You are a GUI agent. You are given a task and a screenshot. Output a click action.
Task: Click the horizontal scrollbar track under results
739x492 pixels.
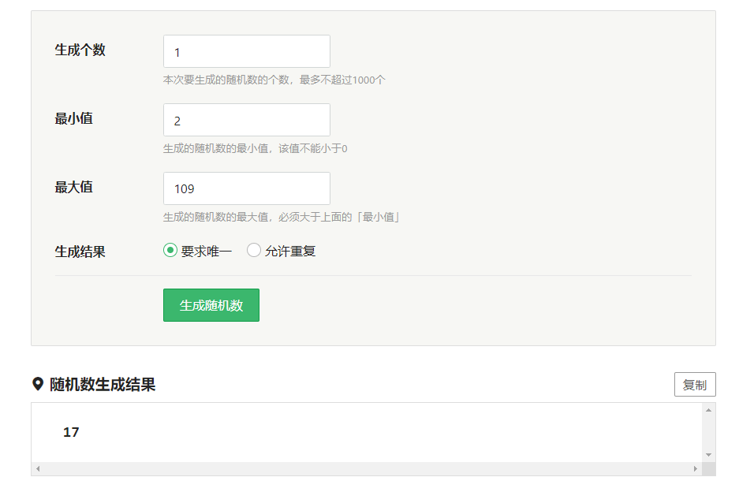[367, 468]
